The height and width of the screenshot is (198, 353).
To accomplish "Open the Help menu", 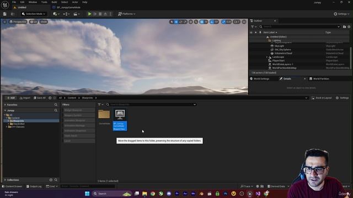I will click(x=84, y=2).
